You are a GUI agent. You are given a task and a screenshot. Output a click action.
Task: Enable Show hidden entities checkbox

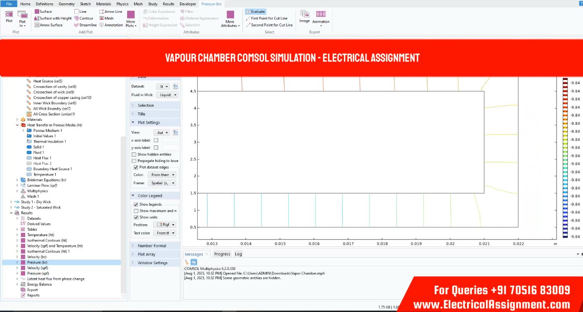tap(134, 155)
